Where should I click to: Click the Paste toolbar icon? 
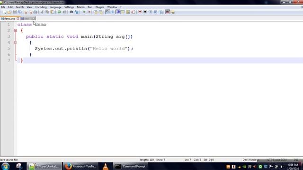coord(53,12)
